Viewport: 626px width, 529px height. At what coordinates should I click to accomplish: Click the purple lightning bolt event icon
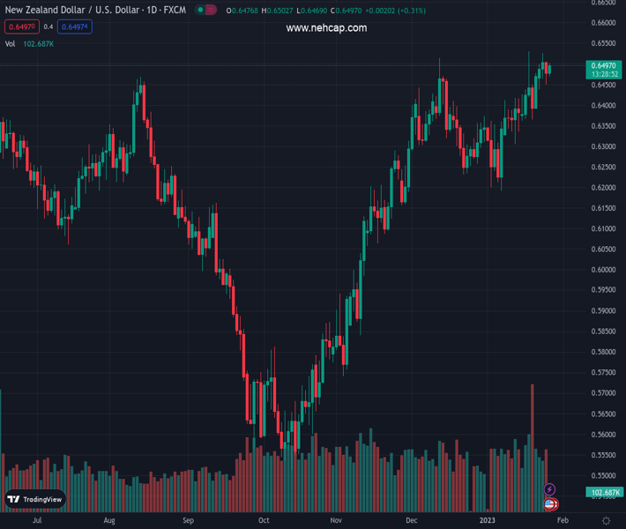tap(550, 489)
